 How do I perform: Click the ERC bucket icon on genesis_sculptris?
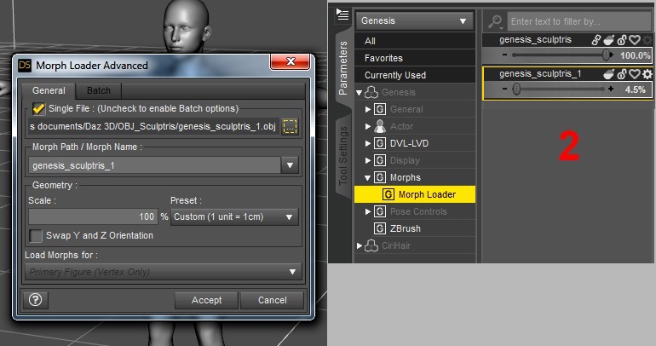(609, 40)
